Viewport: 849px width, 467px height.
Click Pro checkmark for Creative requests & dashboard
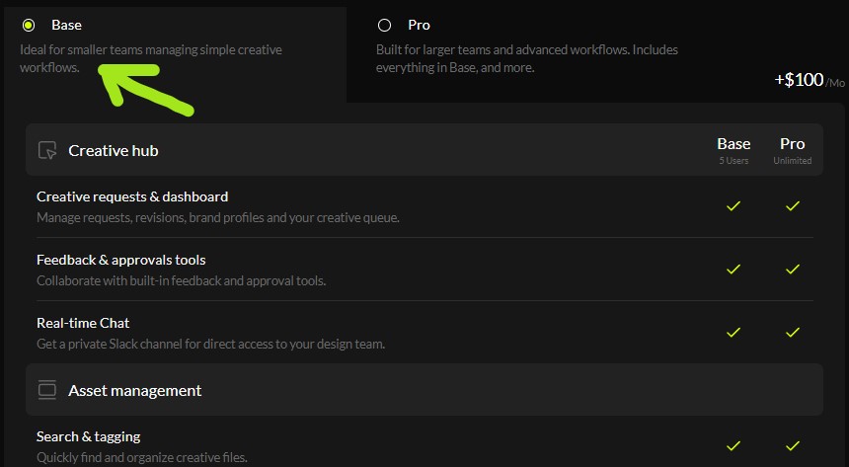pos(793,206)
